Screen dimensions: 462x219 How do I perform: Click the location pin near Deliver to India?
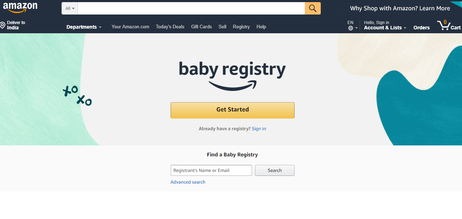[3, 24]
